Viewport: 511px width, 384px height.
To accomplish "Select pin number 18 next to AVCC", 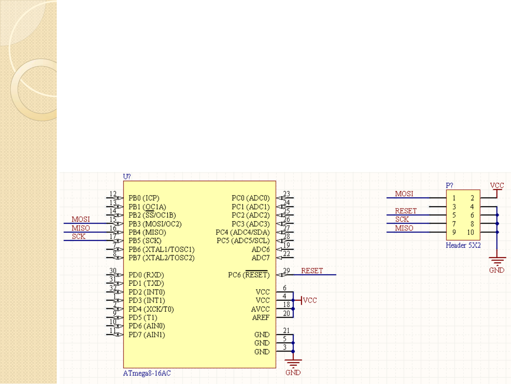I will point(287,305).
